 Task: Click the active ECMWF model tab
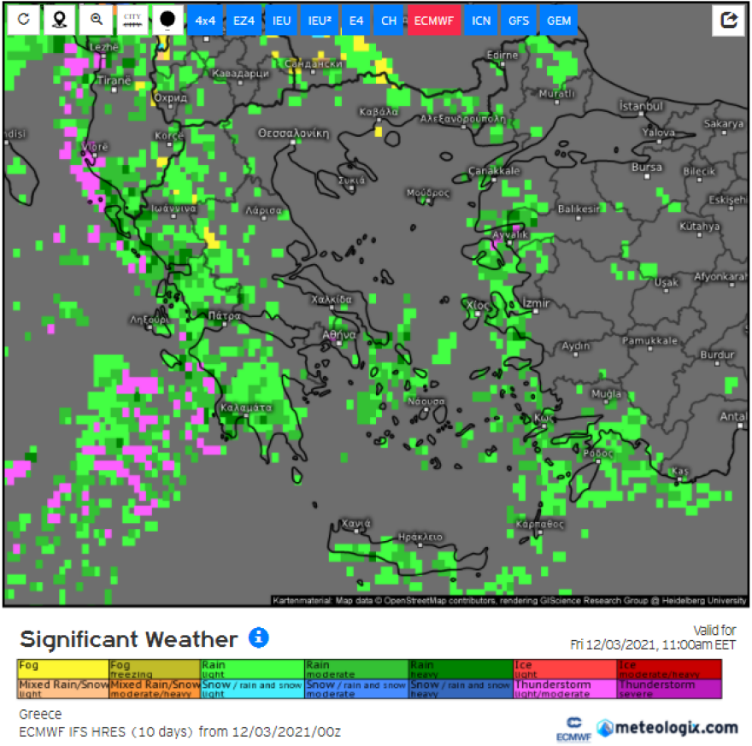click(434, 21)
